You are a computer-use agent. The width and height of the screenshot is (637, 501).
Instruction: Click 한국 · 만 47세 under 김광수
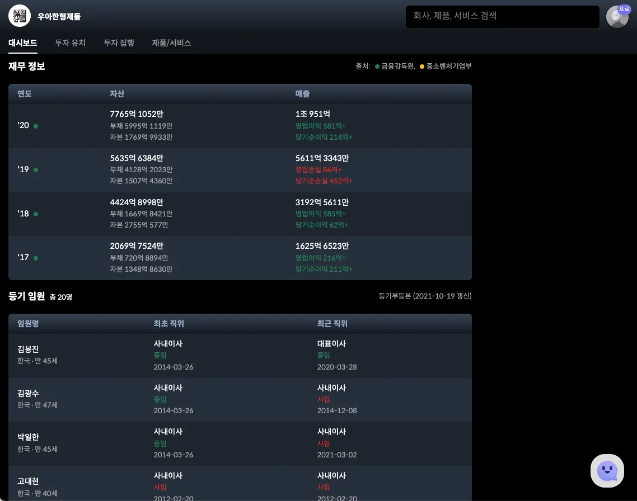(x=38, y=405)
